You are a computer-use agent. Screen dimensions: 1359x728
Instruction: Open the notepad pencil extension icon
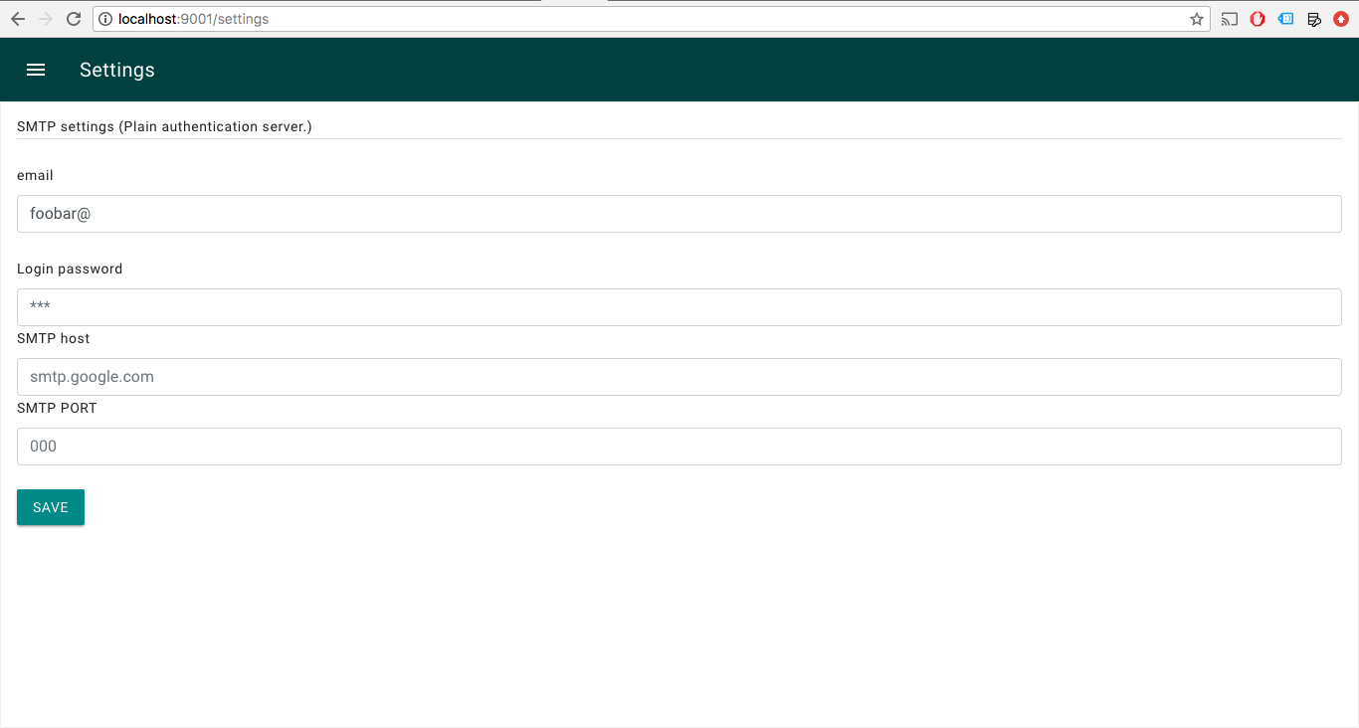(1313, 19)
